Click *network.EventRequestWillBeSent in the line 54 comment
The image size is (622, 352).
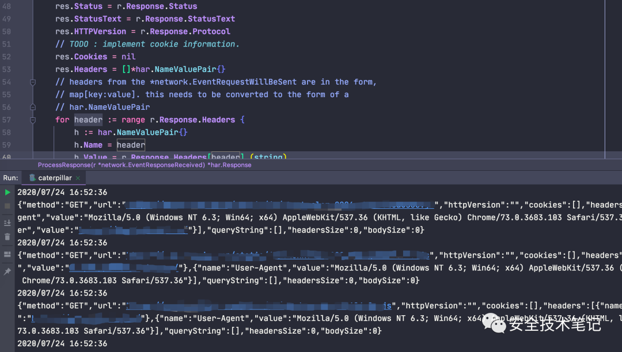pos(223,82)
